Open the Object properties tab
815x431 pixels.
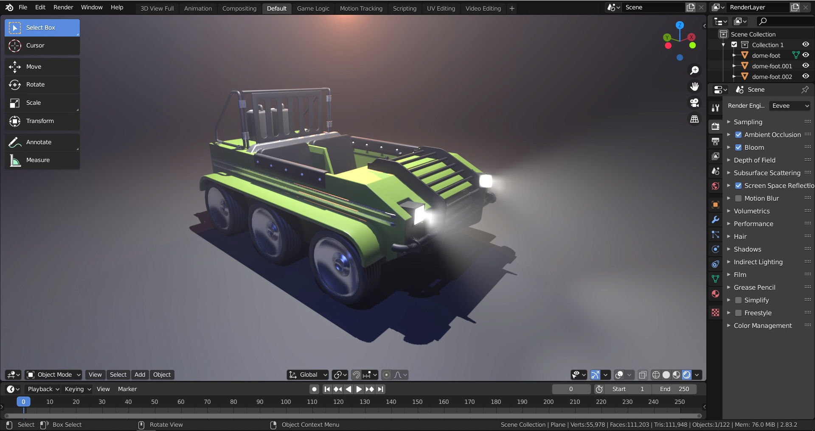[x=715, y=204]
